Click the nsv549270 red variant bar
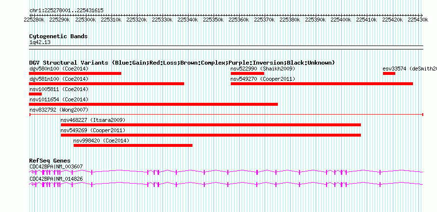437x212 pixels. click(x=322, y=84)
